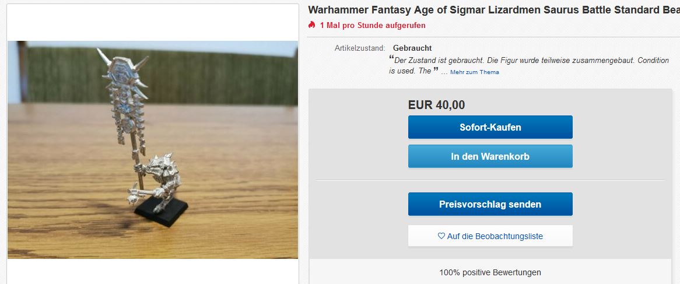
Task: Click the opening quotation mark of description
Action: tap(391, 59)
